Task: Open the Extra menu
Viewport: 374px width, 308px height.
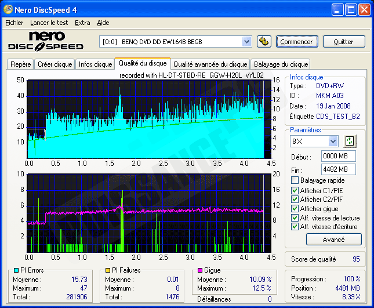Action: 82,23
